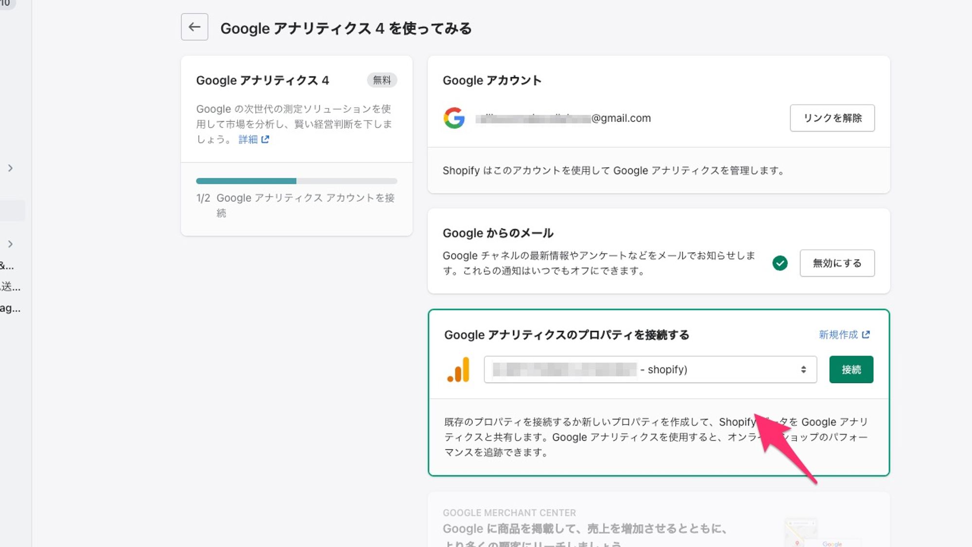Viewport: 972px width, 547px height.
Task: Click the green 接続 button
Action: pos(851,370)
